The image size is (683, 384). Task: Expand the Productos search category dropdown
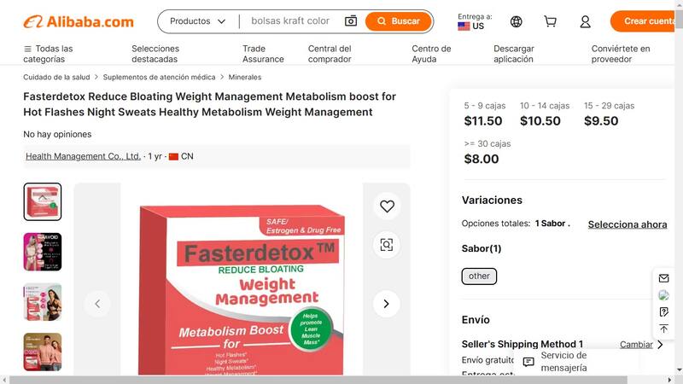pos(198,20)
